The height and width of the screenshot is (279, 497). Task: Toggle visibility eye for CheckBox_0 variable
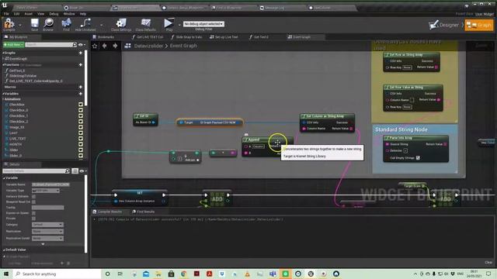click(81, 110)
